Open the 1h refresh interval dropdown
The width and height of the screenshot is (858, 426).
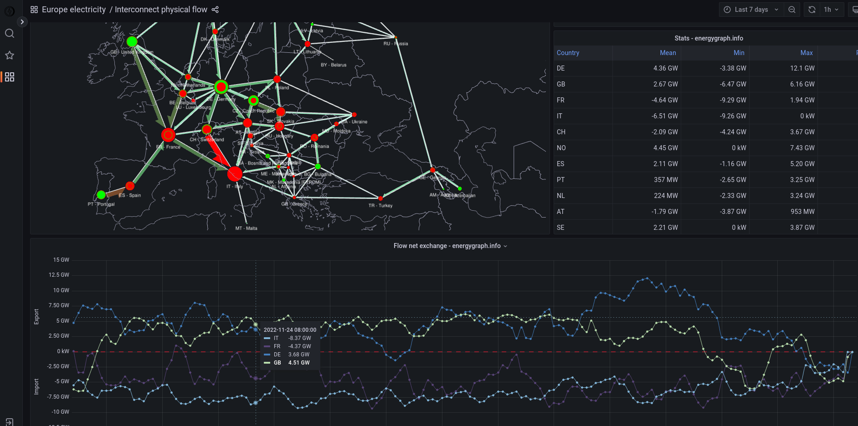click(831, 10)
